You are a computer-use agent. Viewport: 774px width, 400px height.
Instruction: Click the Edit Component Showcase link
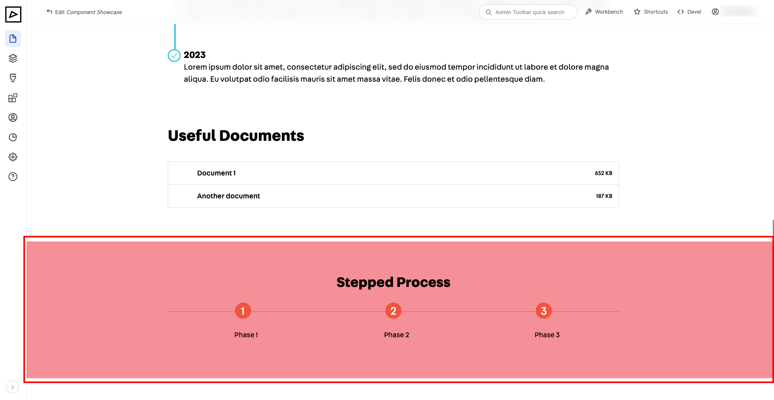coord(84,12)
